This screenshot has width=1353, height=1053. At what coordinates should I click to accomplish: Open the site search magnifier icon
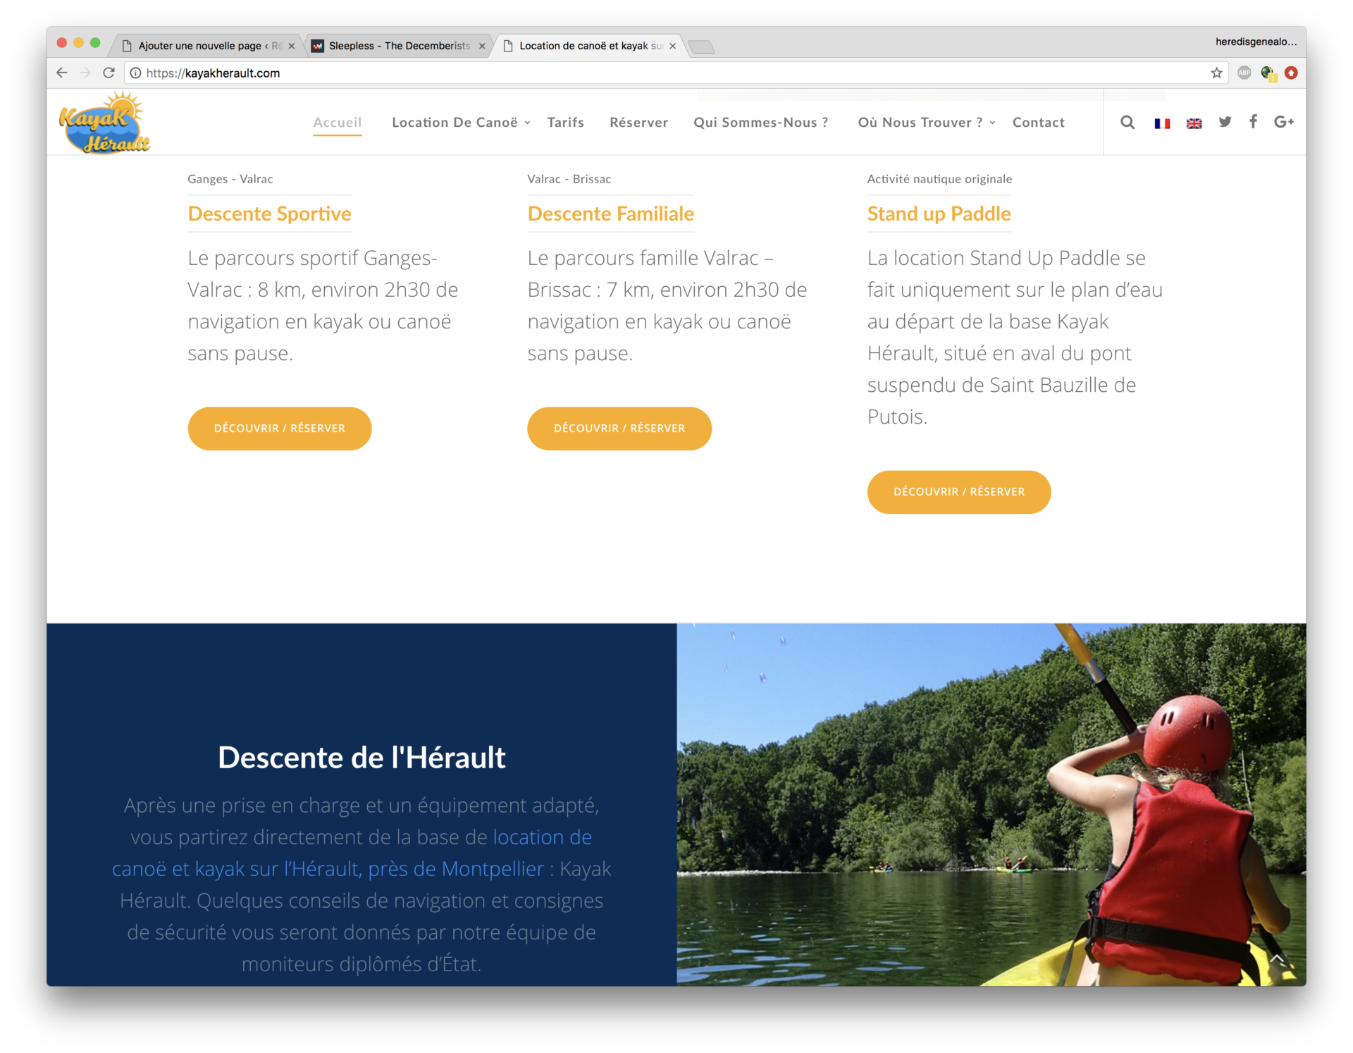[1127, 122]
